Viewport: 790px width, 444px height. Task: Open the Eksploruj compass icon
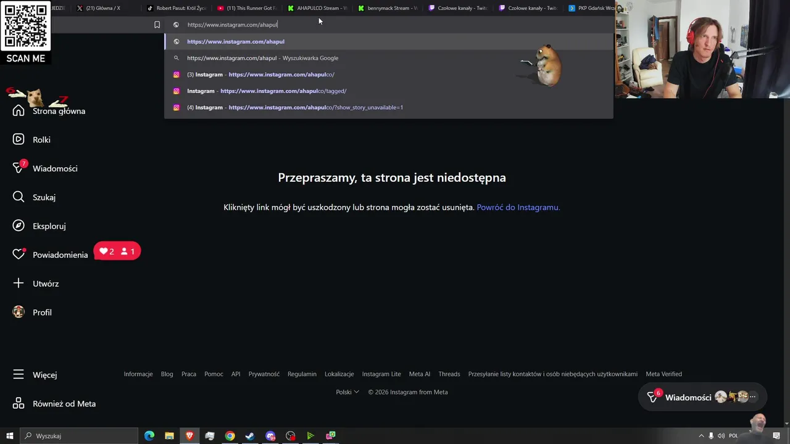point(19,226)
